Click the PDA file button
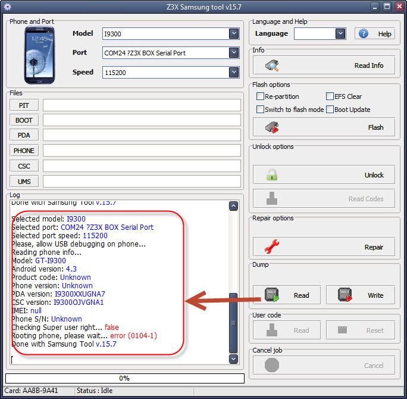407x399 pixels. (24, 135)
